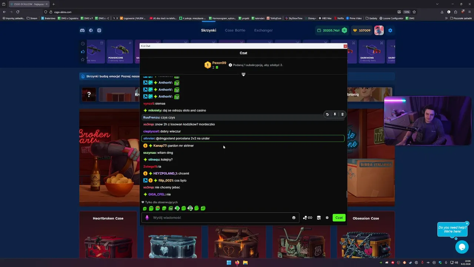Open the Stream bookmarks folder
474x267 pixels.
click(x=32, y=18)
